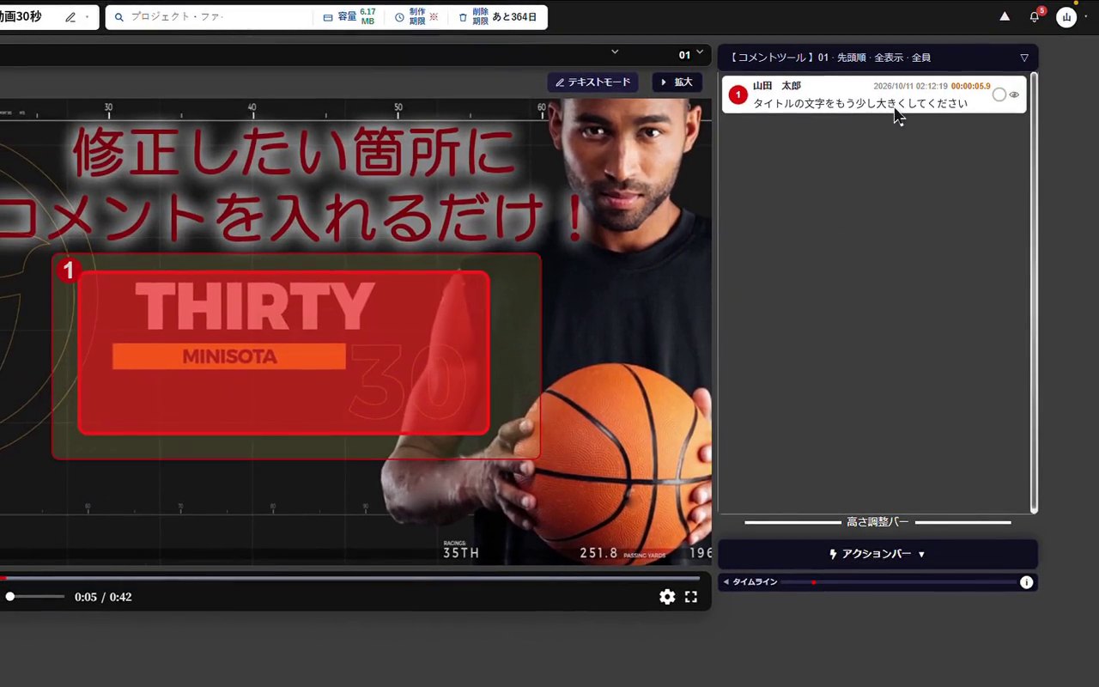Expand the アクションバー dropdown
This screenshot has height=687, width=1099.
[x=877, y=554]
